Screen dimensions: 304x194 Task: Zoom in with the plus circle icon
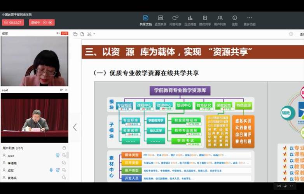coord(291,34)
